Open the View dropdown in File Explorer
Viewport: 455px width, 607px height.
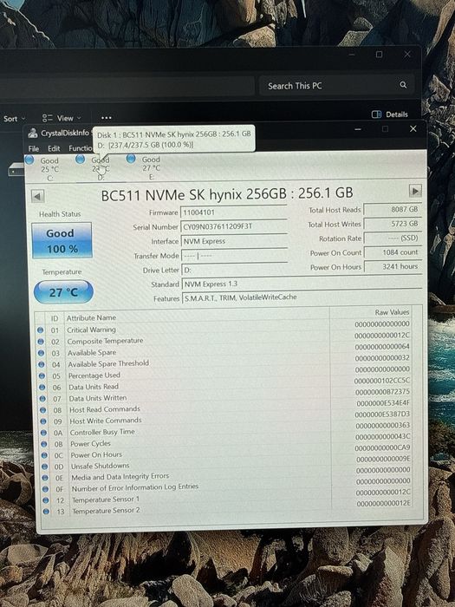tap(62, 118)
